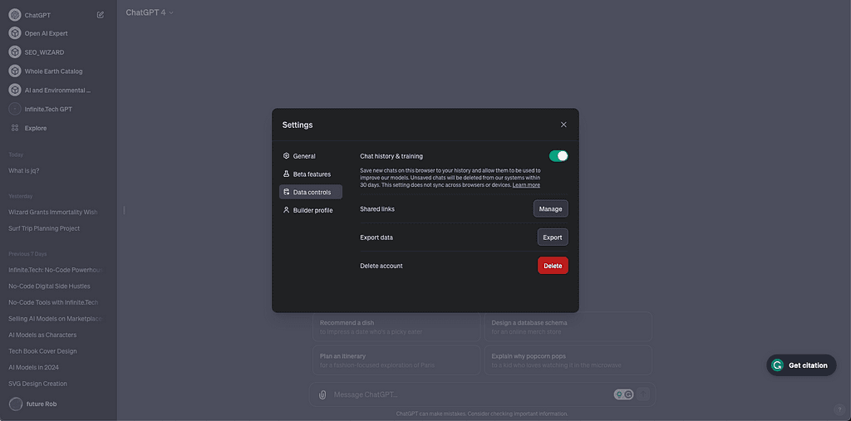Click 'Recommend a dish' suggestion card

pyautogui.click(x=396, y=326)
